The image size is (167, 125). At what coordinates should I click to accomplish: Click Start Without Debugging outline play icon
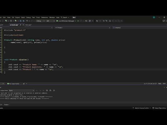pyautogui.click(x=78, y=21)
